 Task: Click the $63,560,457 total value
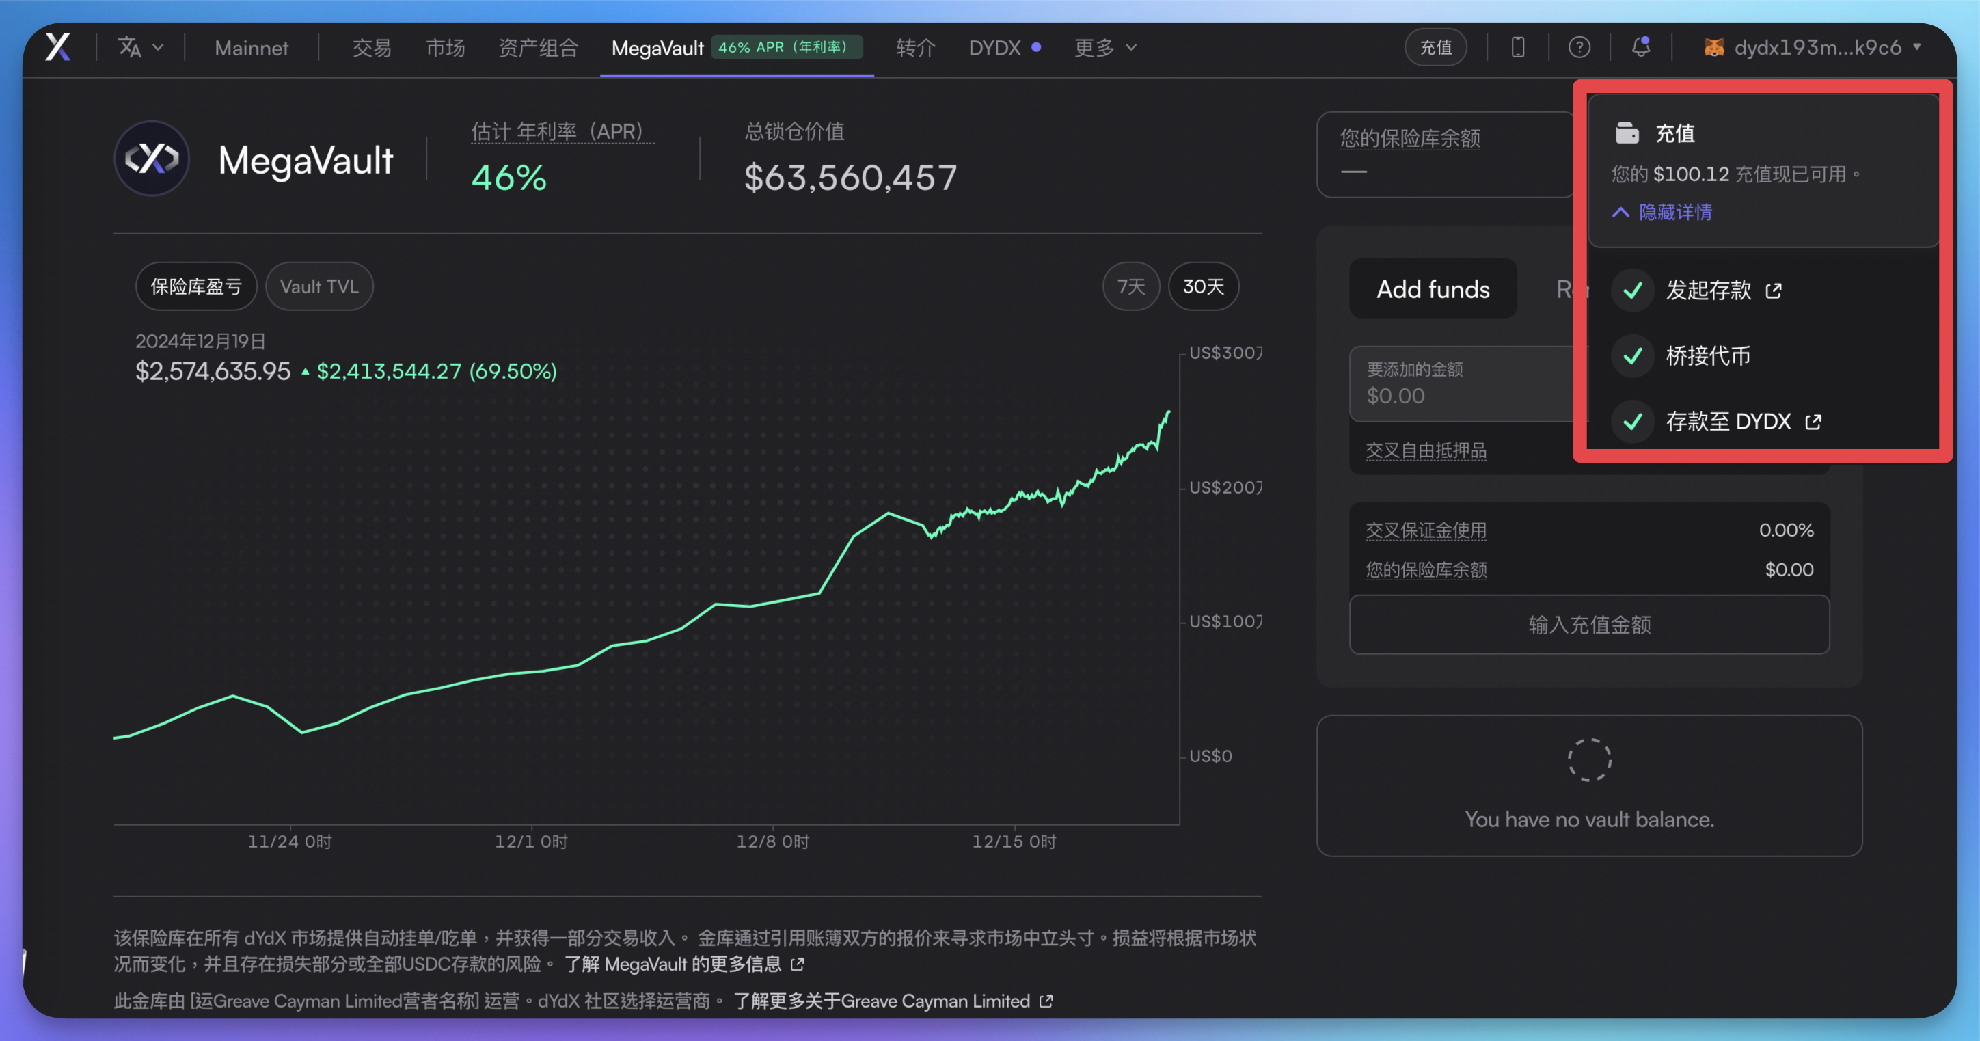coord(850,178)
